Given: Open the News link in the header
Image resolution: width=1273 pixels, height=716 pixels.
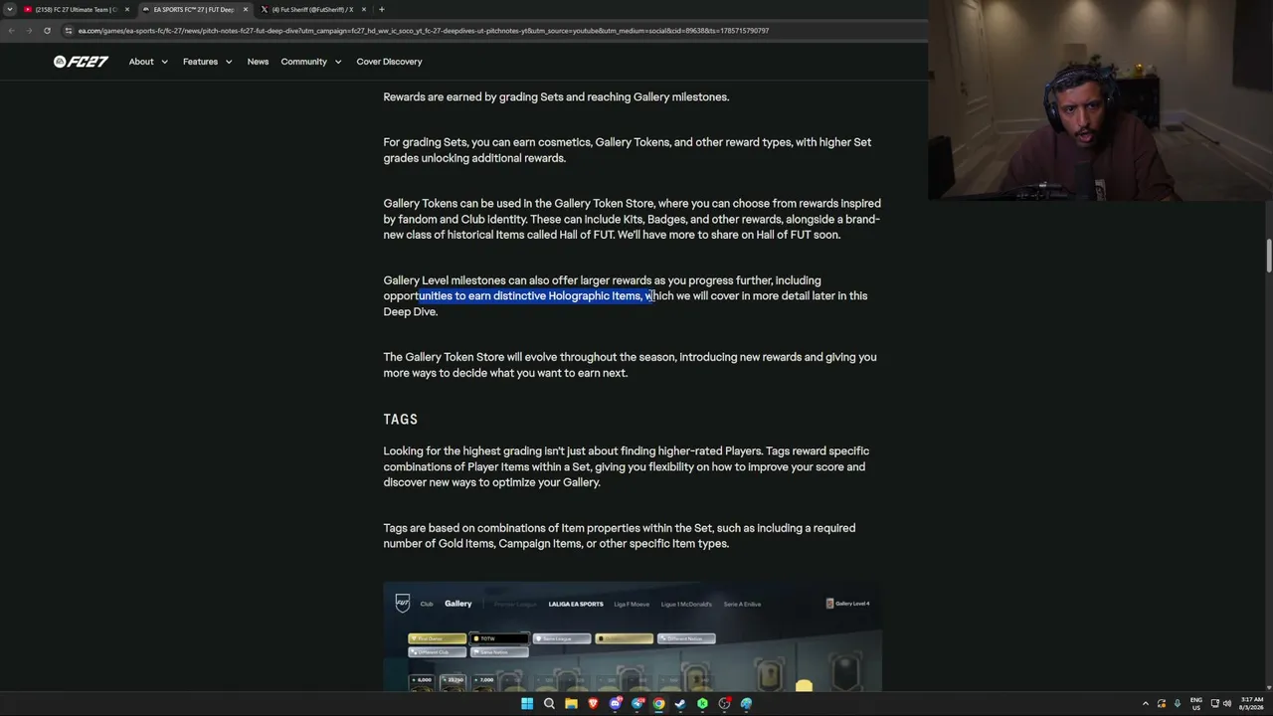Looking at the screenshot, I should 258,62.
